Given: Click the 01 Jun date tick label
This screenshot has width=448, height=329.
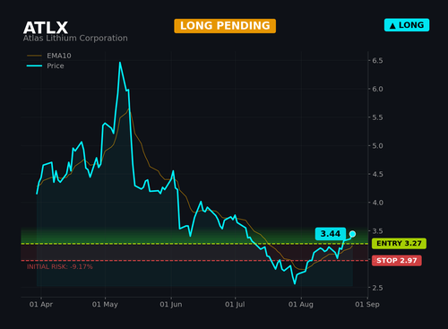Looking at the screenshot, I should (171, 305).
